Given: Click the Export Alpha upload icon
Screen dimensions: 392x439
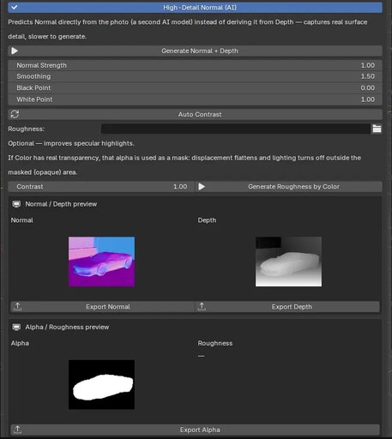Looking at the screenshot, I should point(18,430).
